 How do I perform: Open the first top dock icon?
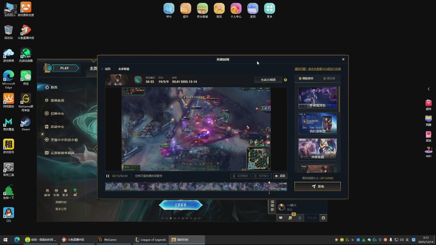pos(169,10)
